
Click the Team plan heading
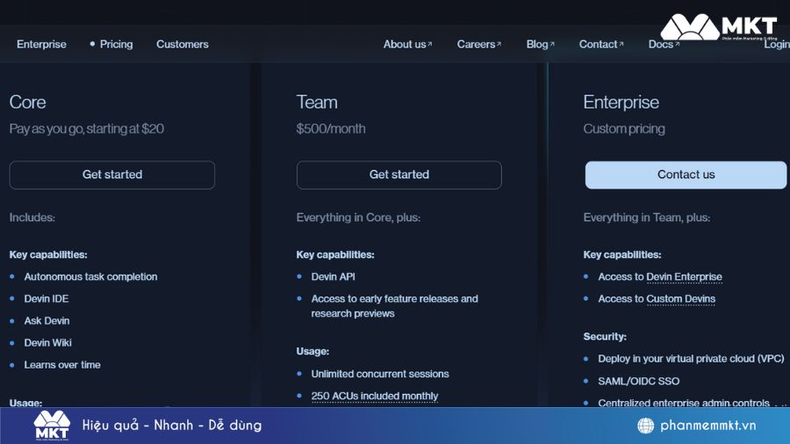317,102
